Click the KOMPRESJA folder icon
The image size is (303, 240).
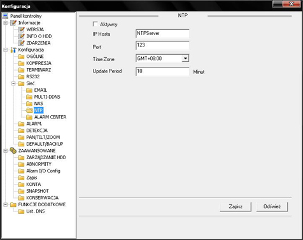[21, 63]
